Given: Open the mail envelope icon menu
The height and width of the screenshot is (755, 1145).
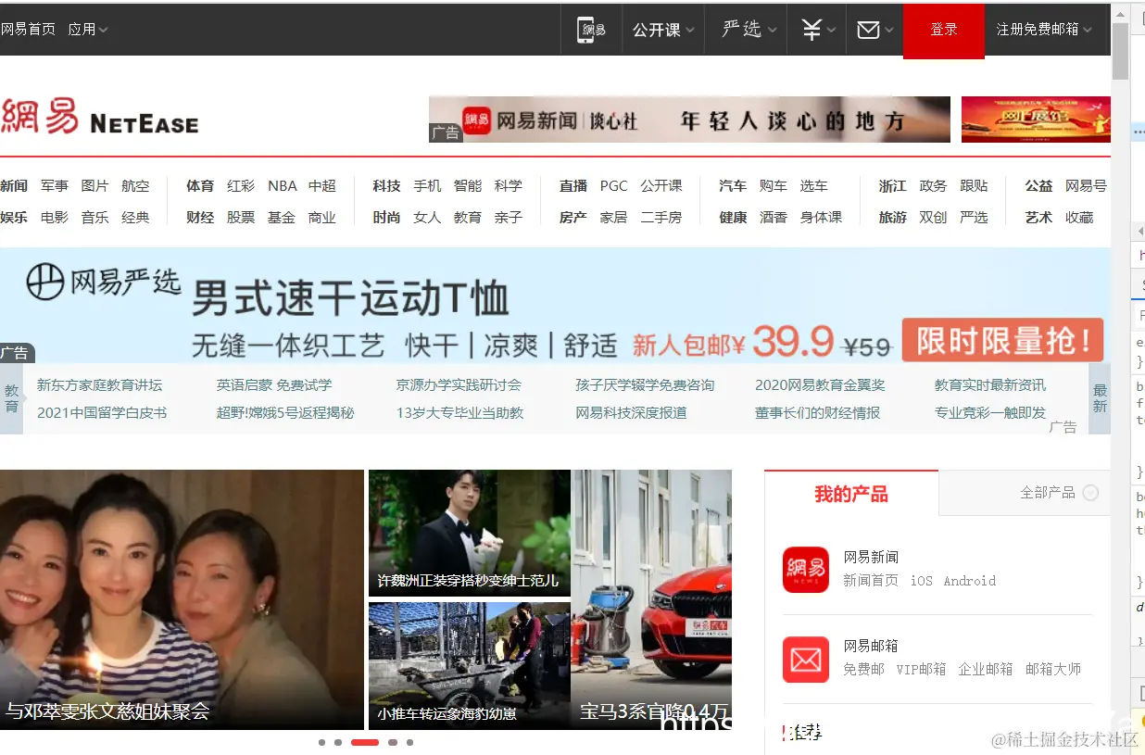Looking at the screenshot, I should [x=874, y=30].
